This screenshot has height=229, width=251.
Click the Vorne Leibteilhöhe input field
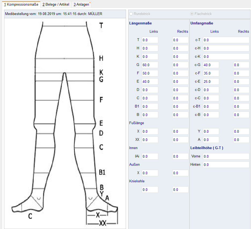point(226,156)
